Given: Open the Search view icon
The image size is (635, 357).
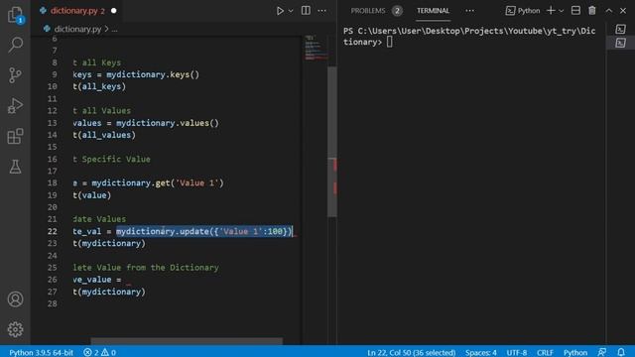Looking at the screenshot, I should pyautogui.click(x=16, y=45).
